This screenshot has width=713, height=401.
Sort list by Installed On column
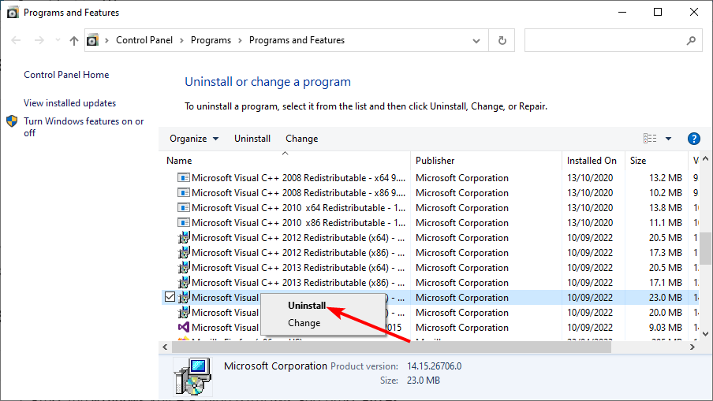(x=592, y=160)
